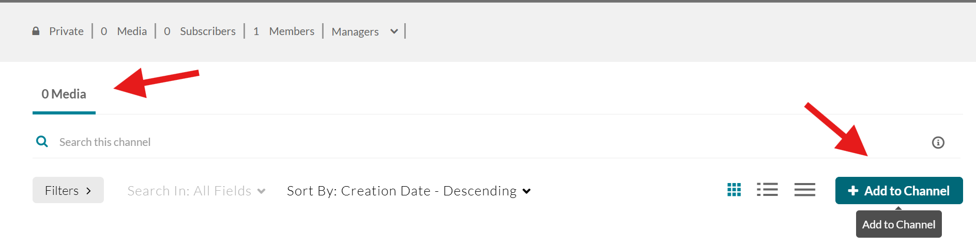Click the Filters arrow chevron
The width and height of the screenshot is (976, 248).
point(88,191)
